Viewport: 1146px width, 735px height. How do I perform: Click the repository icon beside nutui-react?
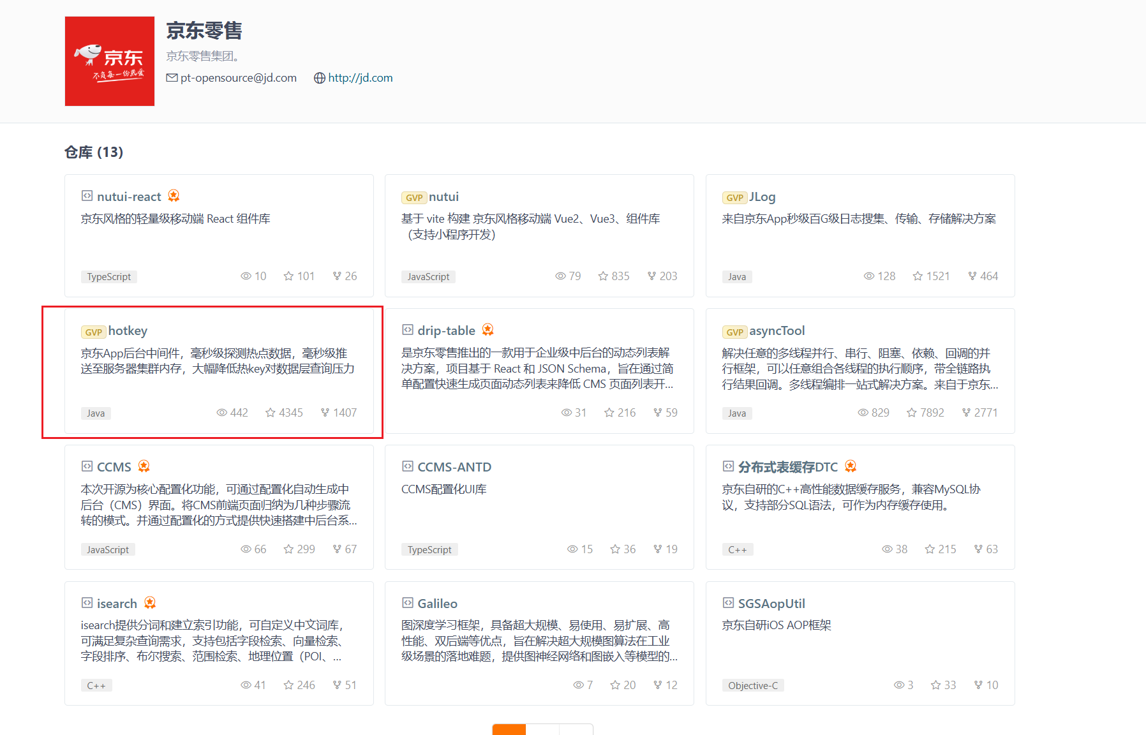point(87,196)
